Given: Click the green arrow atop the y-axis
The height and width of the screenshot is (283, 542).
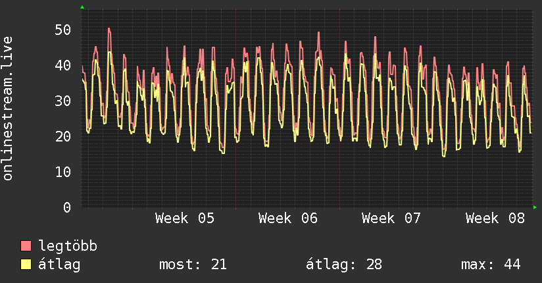Looking at the screenshot, I should tap(82, 7).
